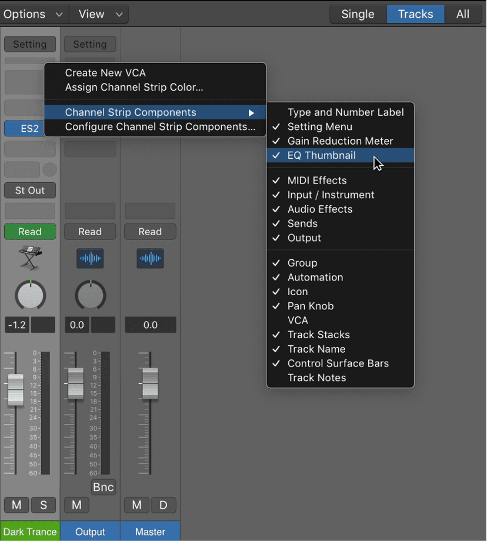
Task: Click the ES2 instrument slot
Action: point(25,129)
